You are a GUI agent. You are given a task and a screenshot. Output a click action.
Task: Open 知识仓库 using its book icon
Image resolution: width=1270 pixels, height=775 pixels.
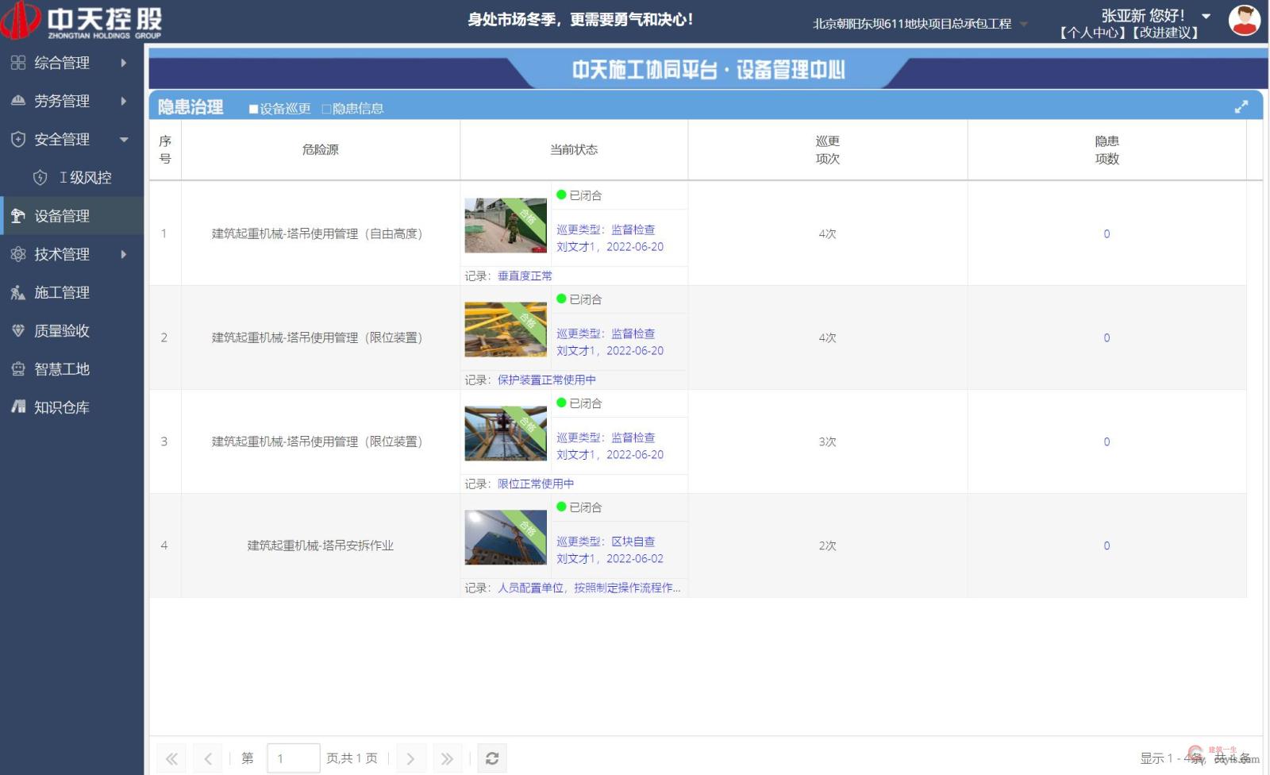pos(18,407)
